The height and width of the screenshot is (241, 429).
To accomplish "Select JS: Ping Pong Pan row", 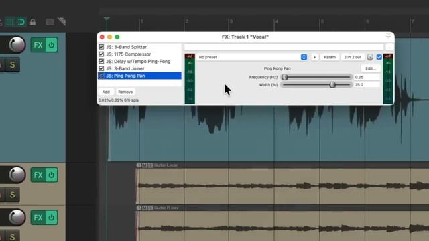I will click(139, 76).
